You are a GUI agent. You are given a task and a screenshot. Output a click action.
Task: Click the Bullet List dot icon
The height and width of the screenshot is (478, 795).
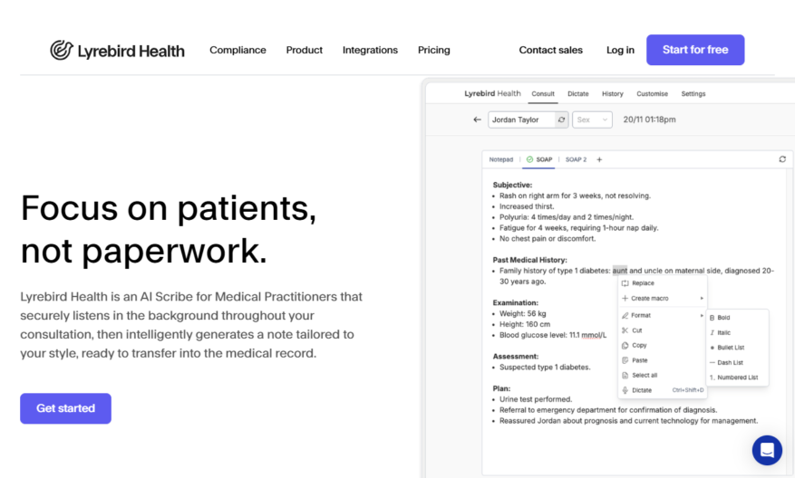tap(712, 348)
